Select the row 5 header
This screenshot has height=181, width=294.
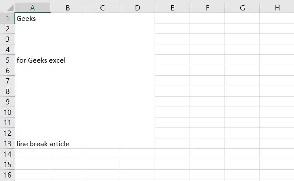point(7,60)
